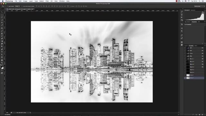Switch to the Paths tab
The height and width of the screenshot is (116, 206).
(x=196, y=46)
